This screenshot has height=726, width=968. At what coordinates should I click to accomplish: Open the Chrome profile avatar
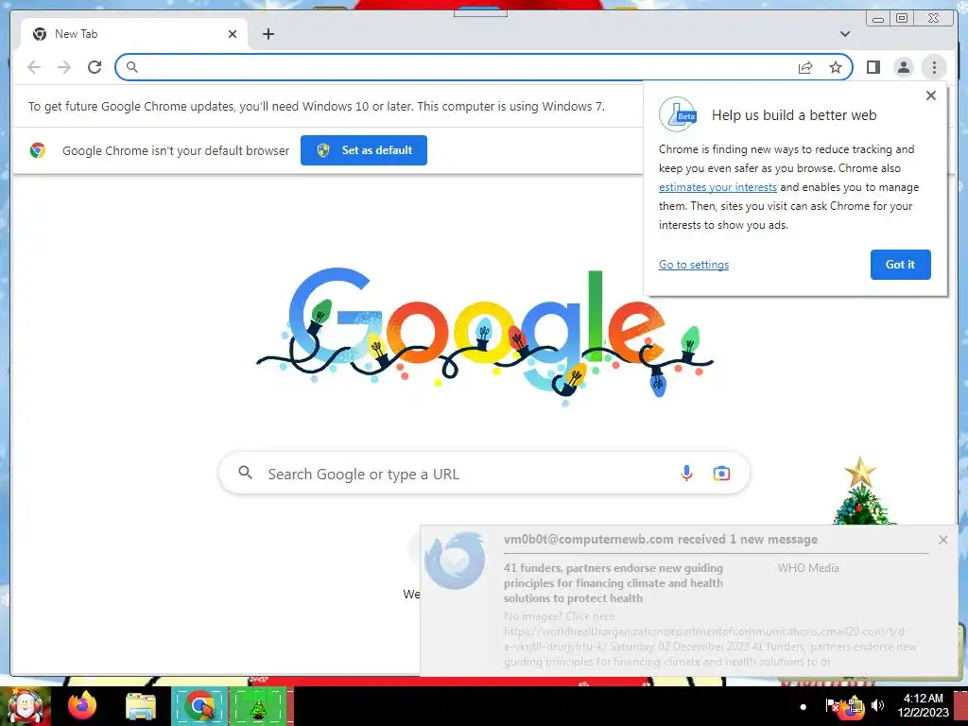903,67
